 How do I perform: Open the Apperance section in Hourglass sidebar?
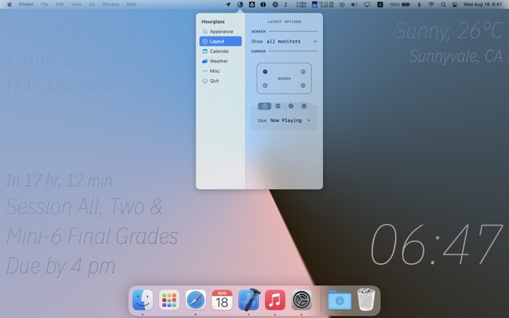[x=220, y=32]
